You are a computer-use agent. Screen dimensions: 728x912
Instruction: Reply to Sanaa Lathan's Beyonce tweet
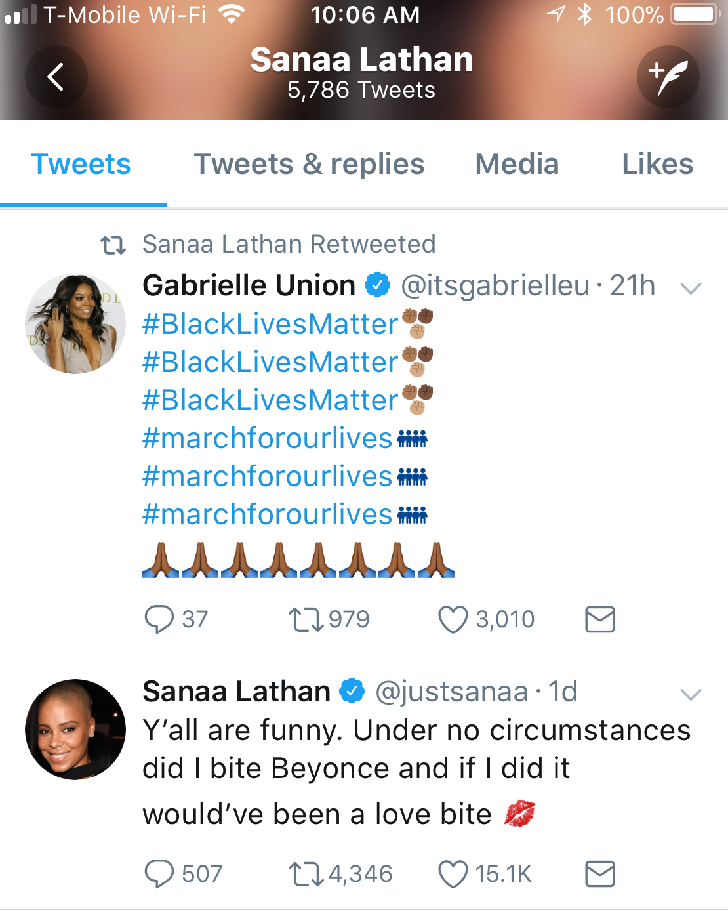click(x=159, y=874)
